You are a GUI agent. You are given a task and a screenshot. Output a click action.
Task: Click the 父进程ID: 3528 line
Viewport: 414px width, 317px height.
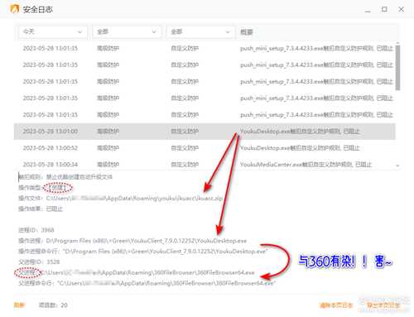pos(39,262)
